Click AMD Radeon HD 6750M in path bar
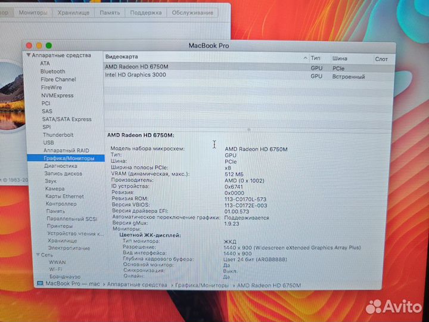The image size is (429, 322). pos(269,285)
